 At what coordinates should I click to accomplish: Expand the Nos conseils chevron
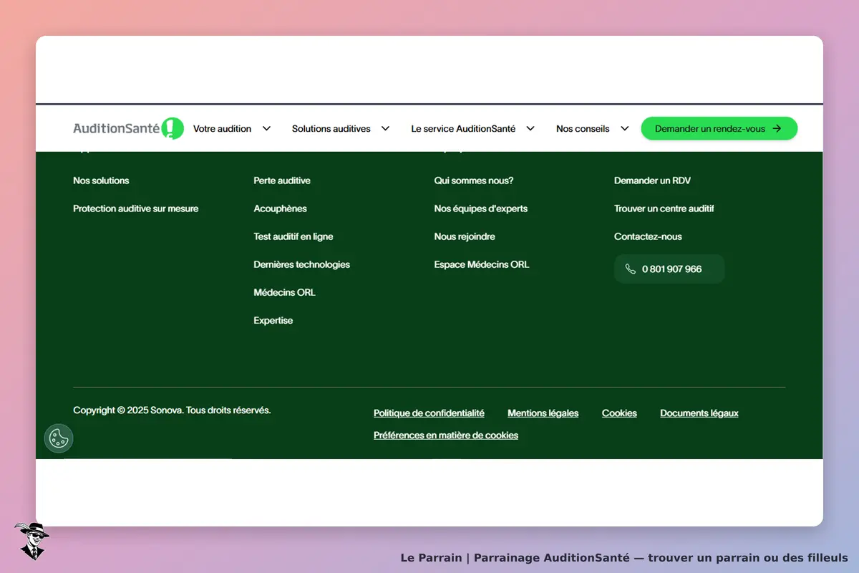[x=624, y=129]
